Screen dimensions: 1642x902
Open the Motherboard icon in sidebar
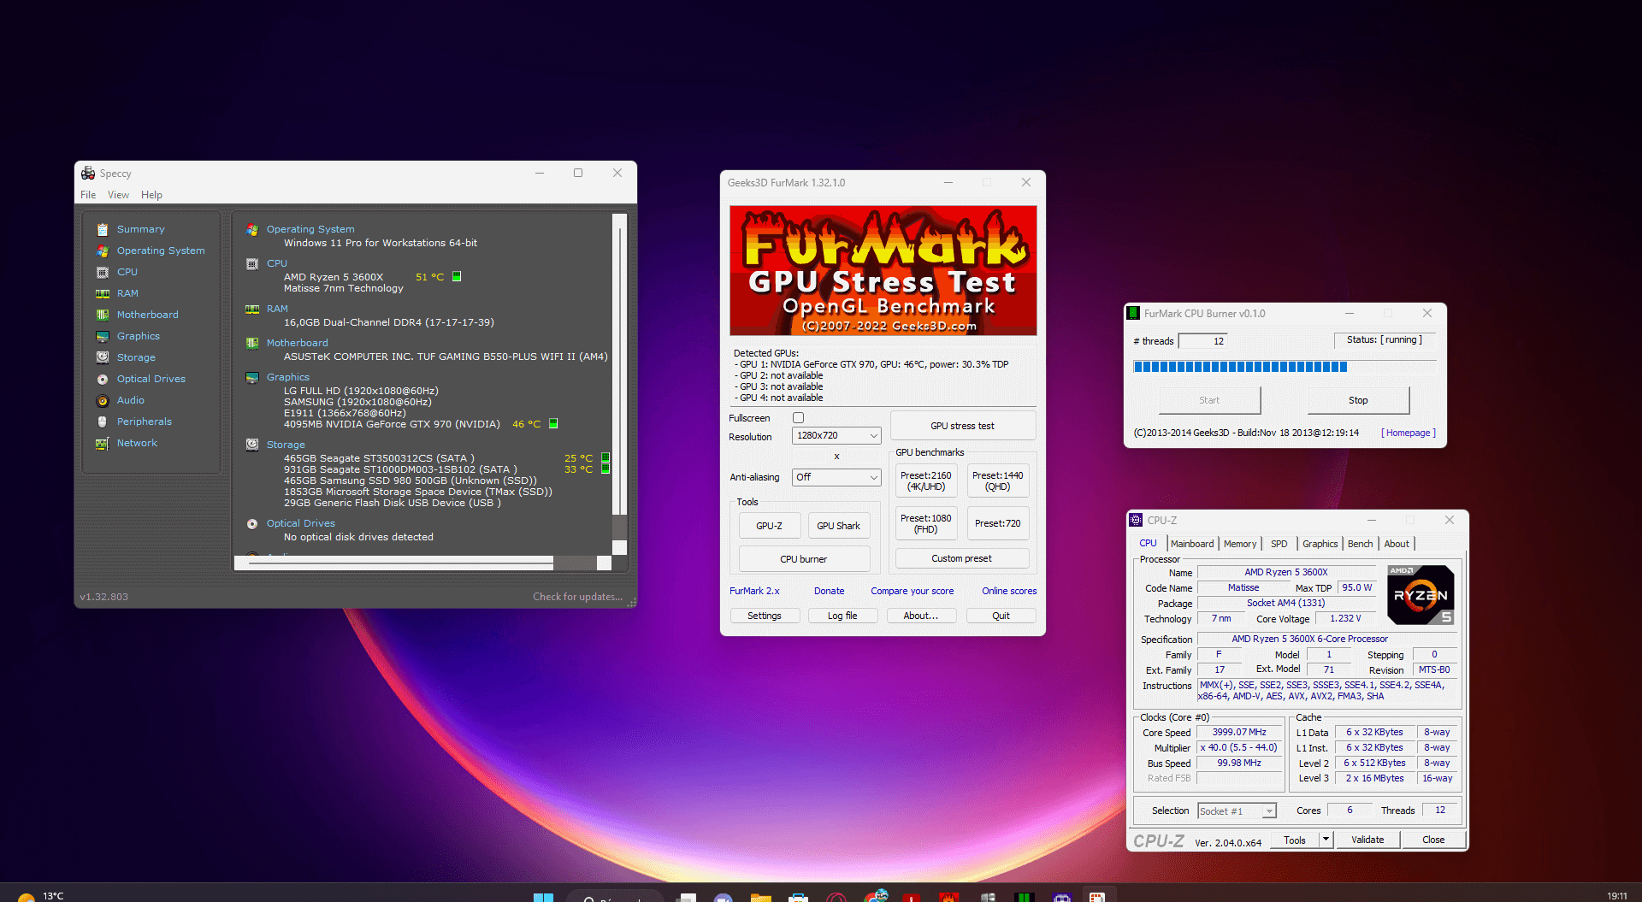pos(103,315)
